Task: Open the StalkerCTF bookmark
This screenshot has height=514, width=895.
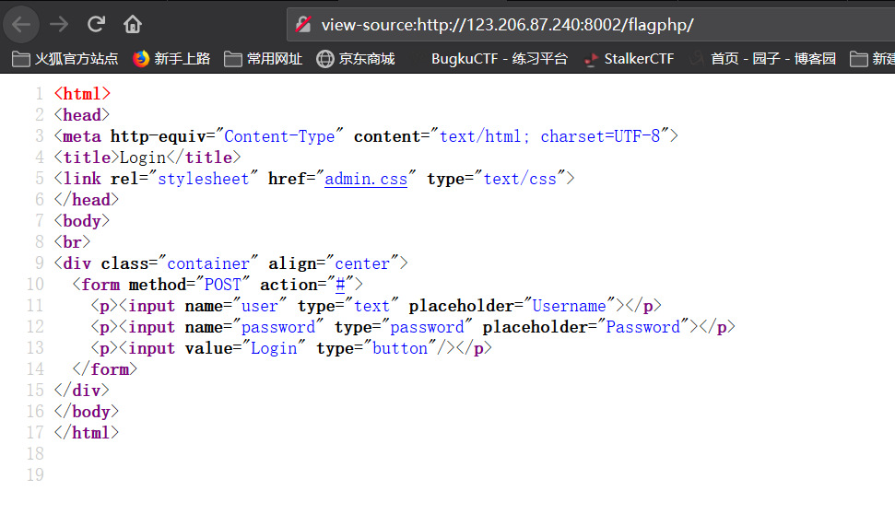Action: (x=630, y=59)
